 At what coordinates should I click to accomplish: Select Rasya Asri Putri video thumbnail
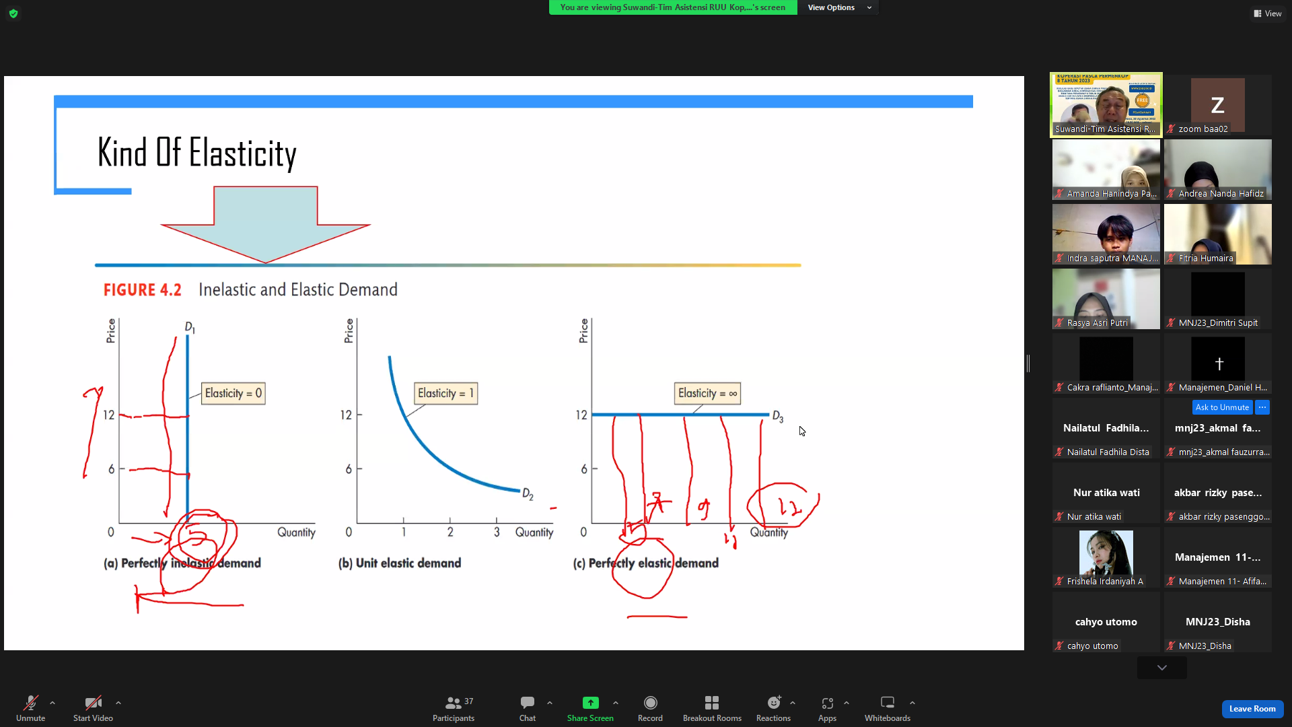[1106, 299]
